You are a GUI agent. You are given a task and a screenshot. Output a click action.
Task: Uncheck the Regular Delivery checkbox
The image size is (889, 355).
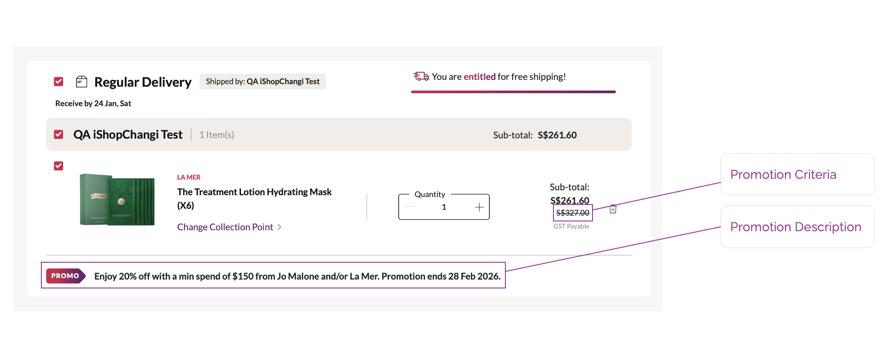pyautogui.click(x=59, y=82)
